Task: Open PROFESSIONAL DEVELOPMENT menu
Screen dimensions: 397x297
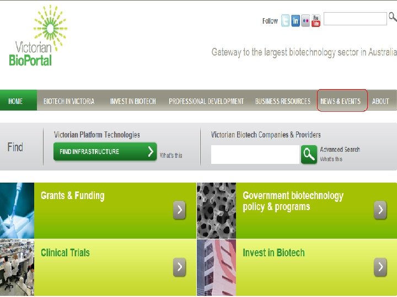Action: tap(206, 101)
